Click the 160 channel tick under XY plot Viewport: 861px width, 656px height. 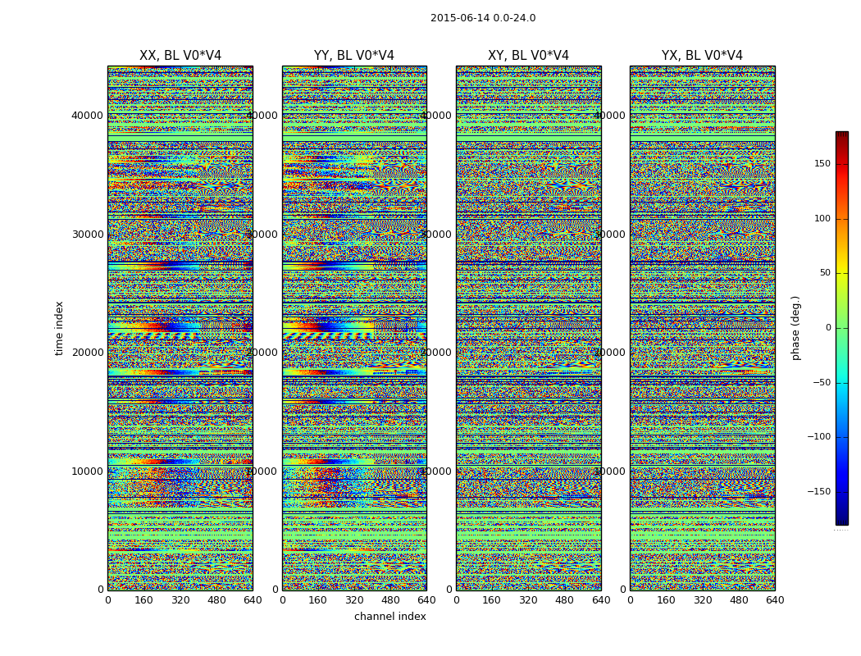point(491,600)
